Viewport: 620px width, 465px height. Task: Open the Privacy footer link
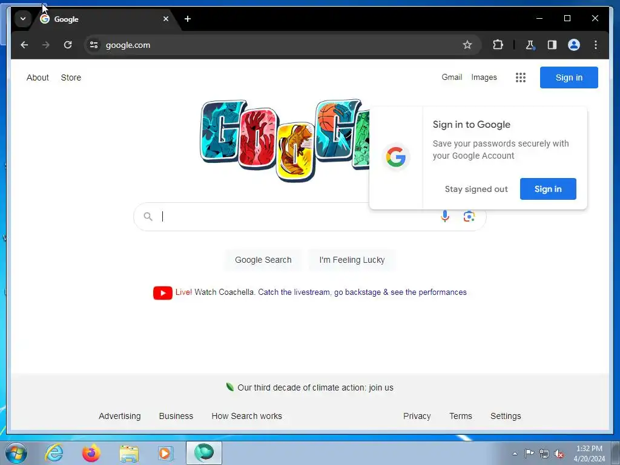[x=417, y=416]
